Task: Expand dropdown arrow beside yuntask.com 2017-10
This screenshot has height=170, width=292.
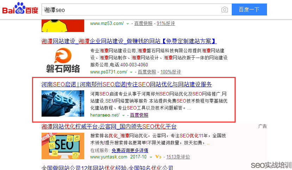Action: [151, 157]
